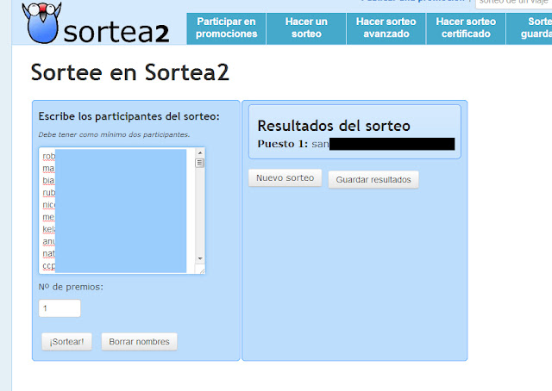Click the Resultados del sorteo heading
Image resolution: width=552 pixels, height=391 pixels.
click(x=334, y=126)
